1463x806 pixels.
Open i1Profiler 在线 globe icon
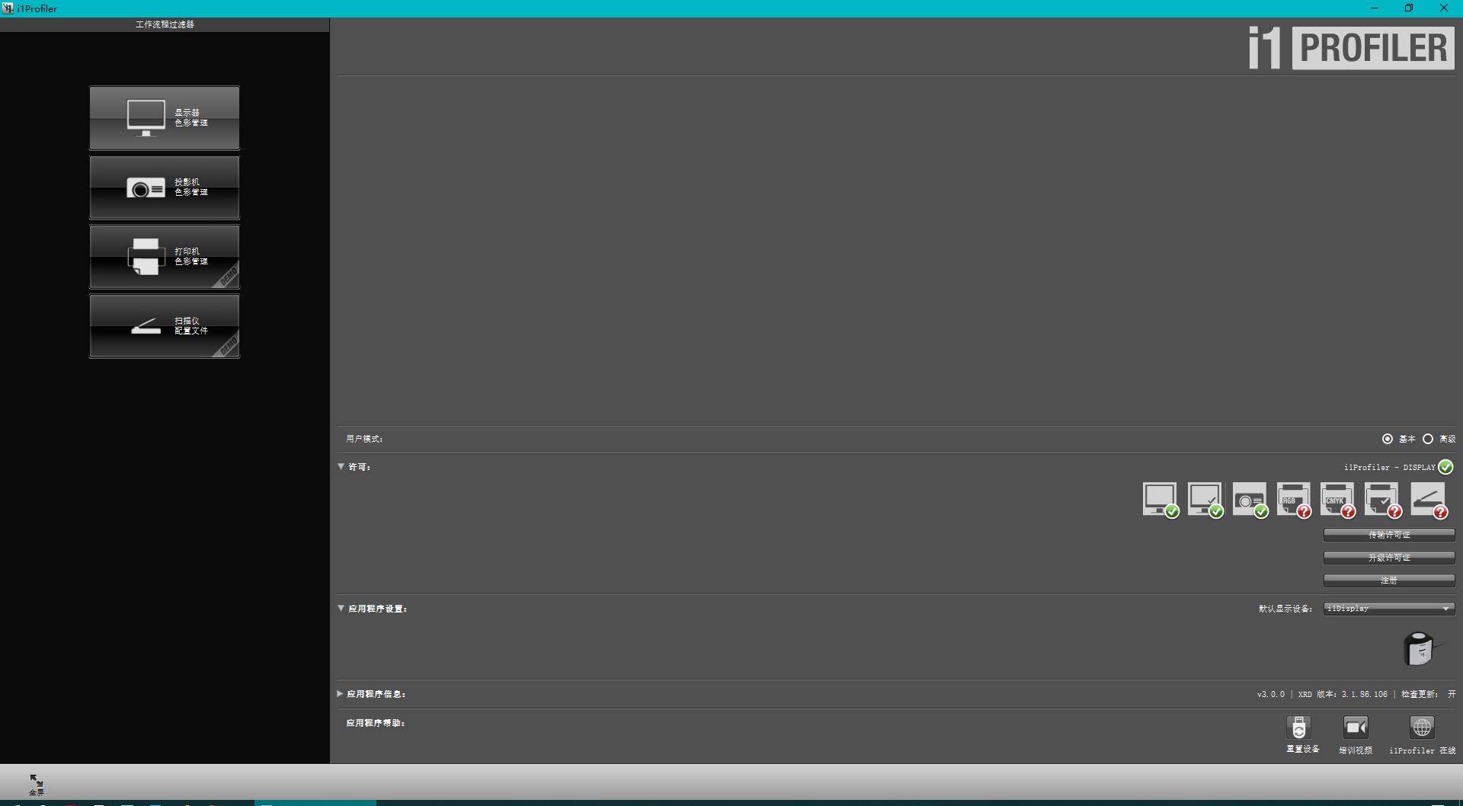point(1422,728)
